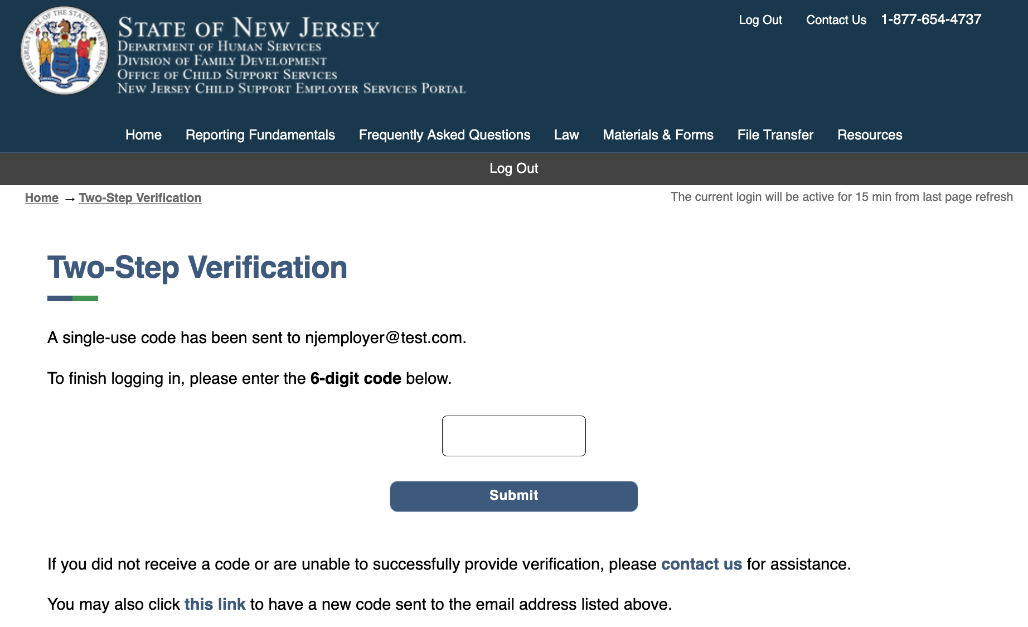The height and width of the screenshot is (627, 1028).
Task: Open the Reporting Fundamentals page
Action: point(260,135)
